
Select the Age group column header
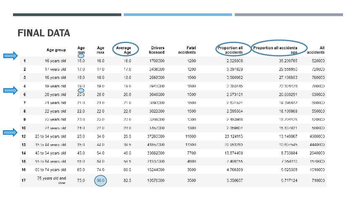(56, 50)
